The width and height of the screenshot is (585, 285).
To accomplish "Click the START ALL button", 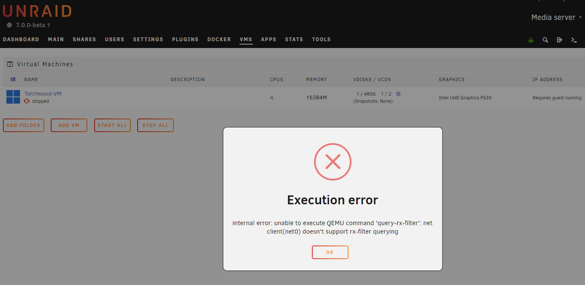I will click(x=112, y=125).
